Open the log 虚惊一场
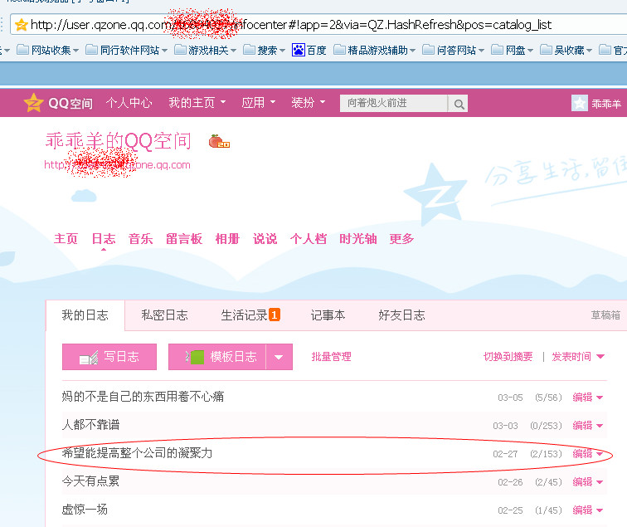This screenshot has width=627, height=527. pos(85,510)
